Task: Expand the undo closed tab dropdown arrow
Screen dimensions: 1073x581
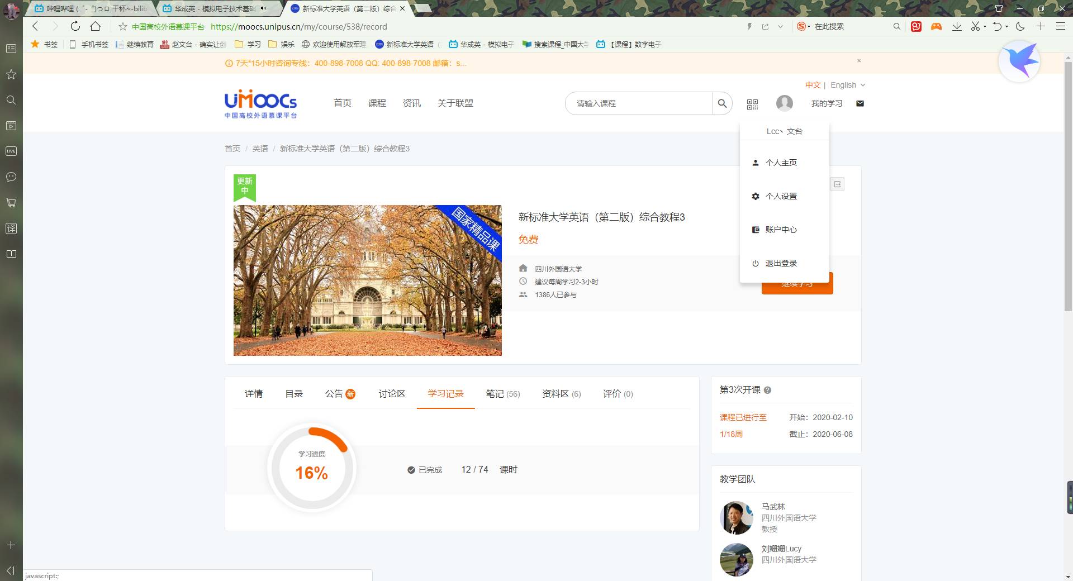Action: coord(1006,26)
